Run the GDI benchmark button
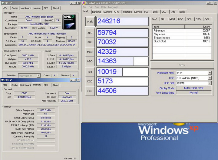The width and height of the screenshot is (218, 160). pos(90,72)
